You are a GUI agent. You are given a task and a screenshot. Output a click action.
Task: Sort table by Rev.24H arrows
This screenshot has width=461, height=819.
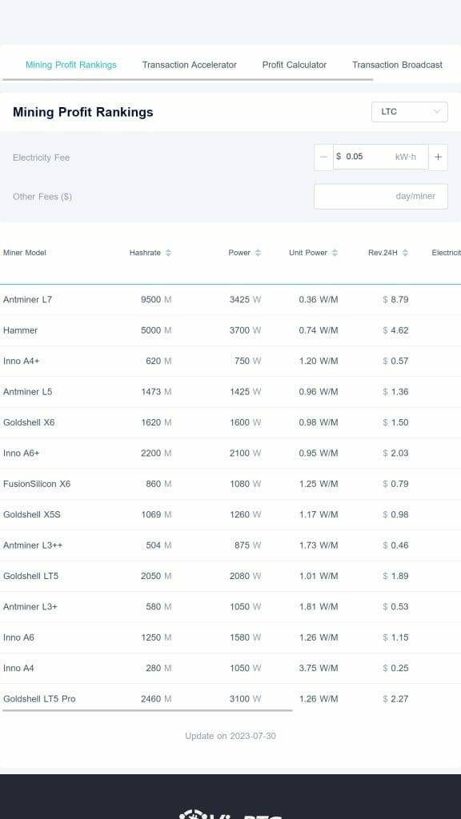[x=405, y=253]
